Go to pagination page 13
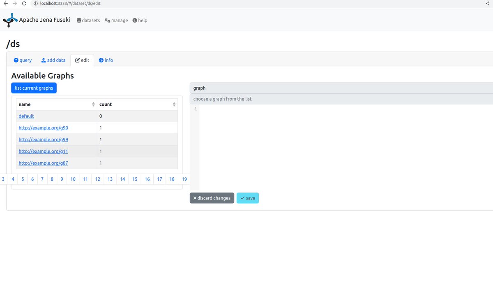This screenshot has height=306, width=493. [x=110, y=179]
